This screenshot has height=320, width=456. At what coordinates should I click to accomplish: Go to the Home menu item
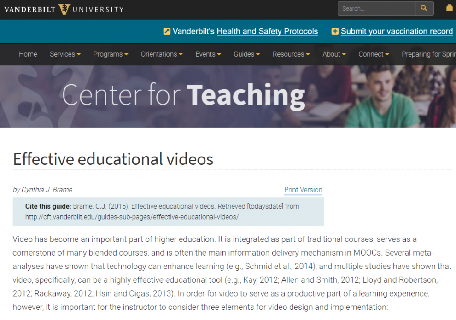[28, 54]
